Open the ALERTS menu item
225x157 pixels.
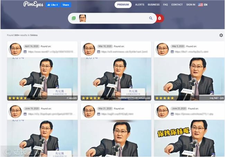click(x=139, y=5)
